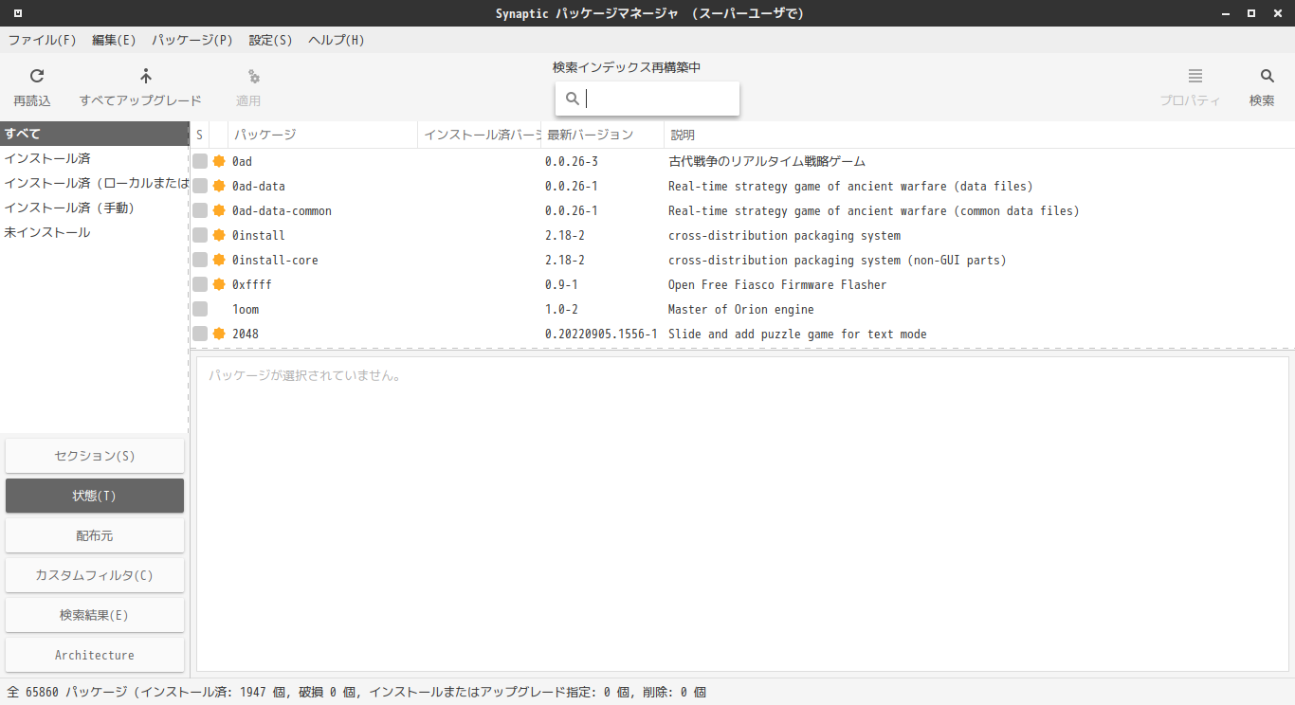The image size is (1295, 705).
Task: Click the description 古代戦争のリアルタイム戦略ゲーム
Action: pyautogui.click(x=767, y=161)
